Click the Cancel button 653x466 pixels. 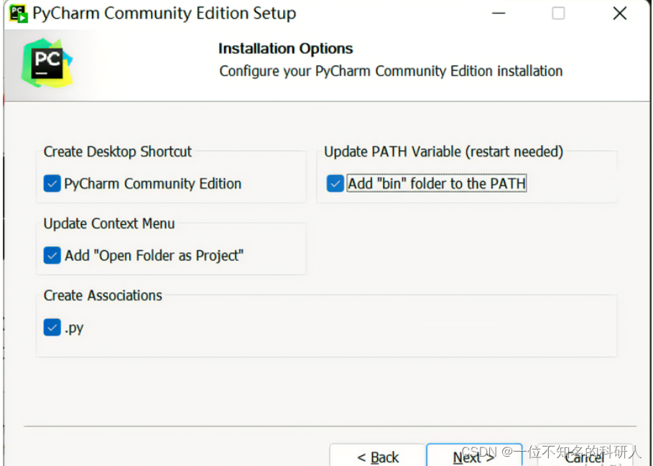(x=585, y=457)
